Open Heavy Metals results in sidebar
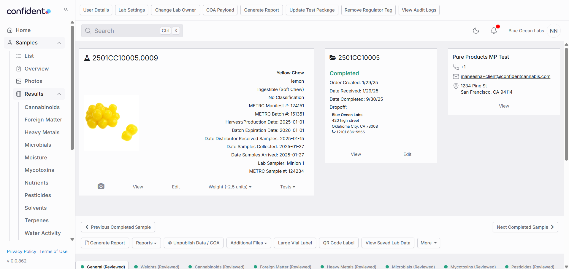Image resolution: width=569 pixels, height=269 pixels. pyautogui.click(x=42, y=132)
